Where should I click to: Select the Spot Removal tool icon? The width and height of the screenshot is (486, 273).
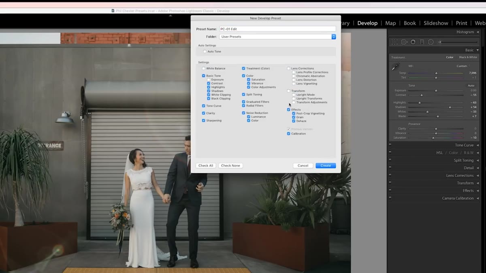tap(404, 42)
